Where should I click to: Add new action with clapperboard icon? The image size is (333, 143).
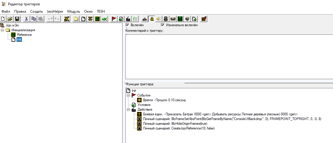pos(128,19)
